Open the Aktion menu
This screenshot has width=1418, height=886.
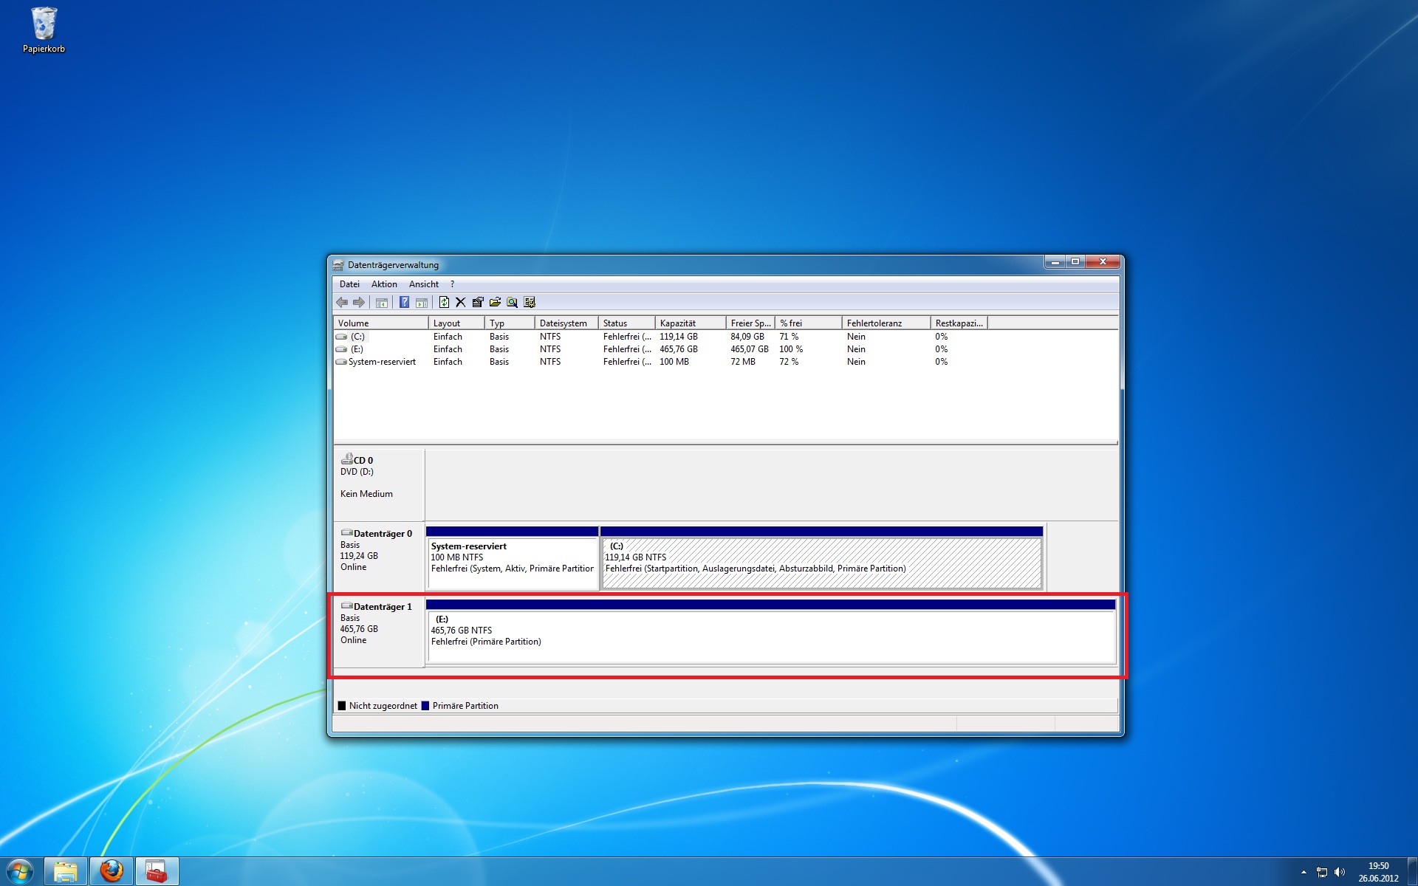384,284
